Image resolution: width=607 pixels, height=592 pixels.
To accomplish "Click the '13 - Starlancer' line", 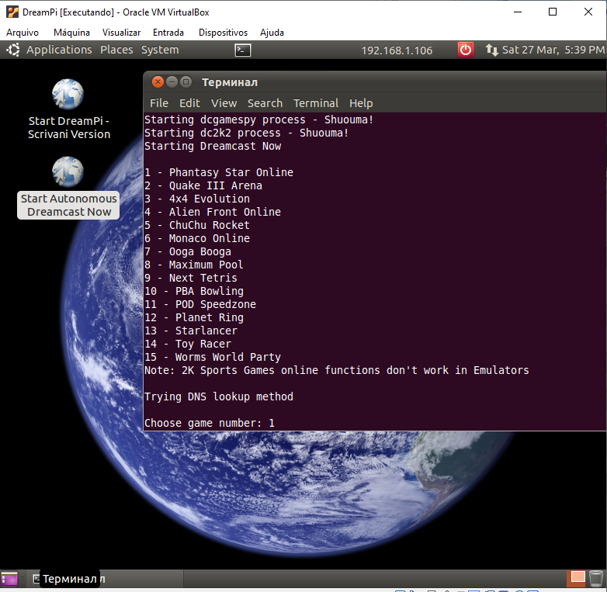I will (191, 331).
